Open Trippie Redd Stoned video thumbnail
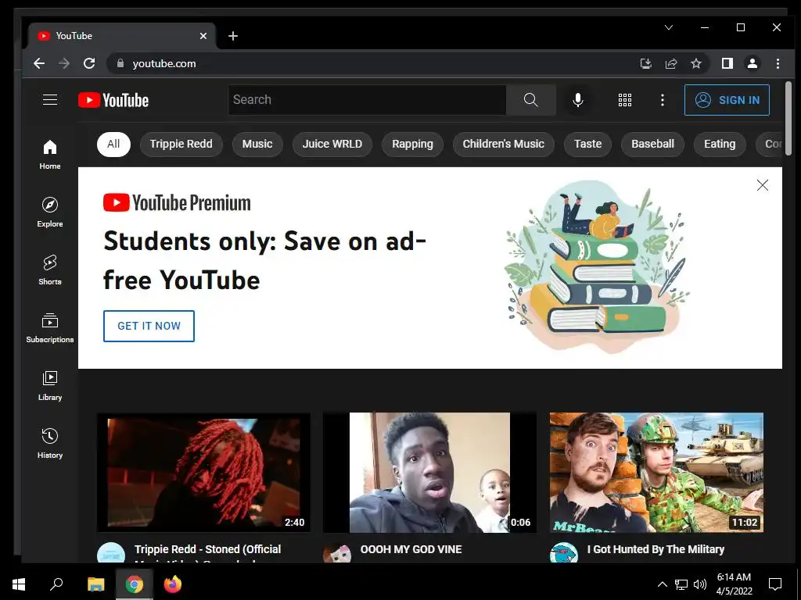 coord(203,473)
